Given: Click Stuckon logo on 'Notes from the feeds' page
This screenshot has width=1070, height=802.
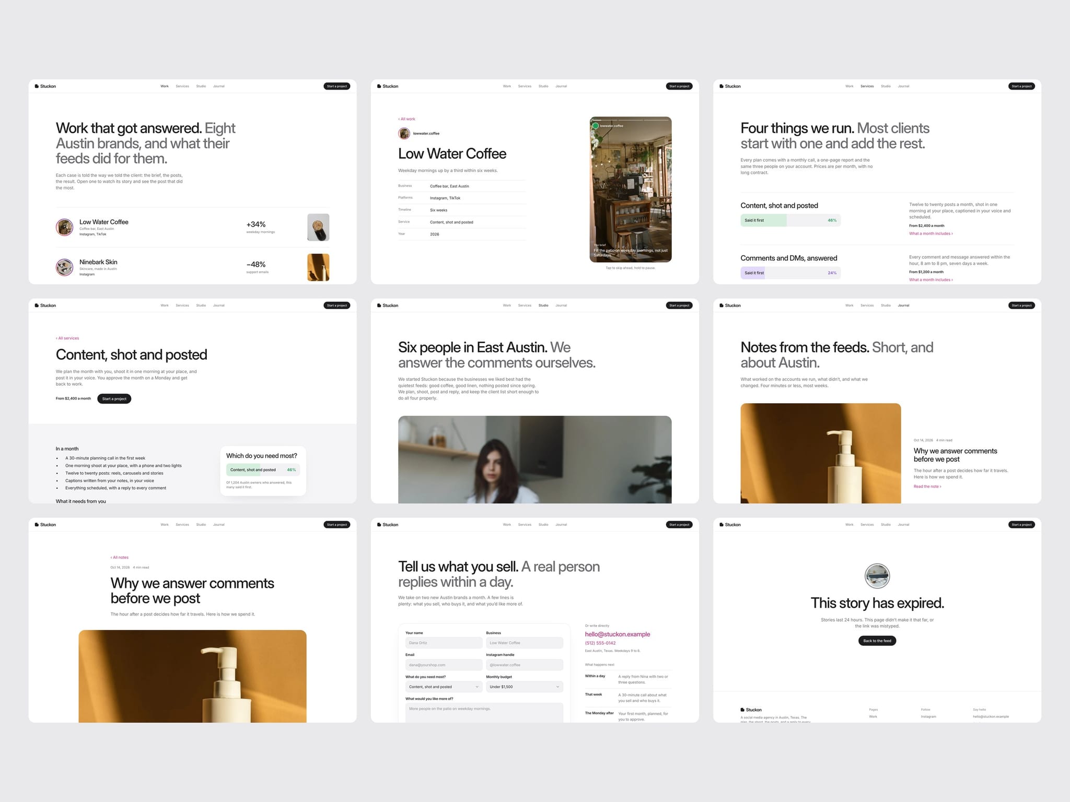Looking at the screenshot, I should 730,305.
